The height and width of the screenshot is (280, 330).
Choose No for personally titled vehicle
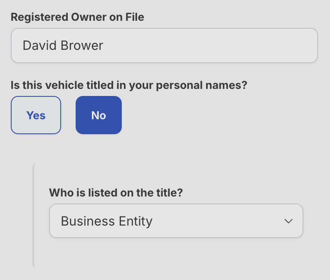99,115
